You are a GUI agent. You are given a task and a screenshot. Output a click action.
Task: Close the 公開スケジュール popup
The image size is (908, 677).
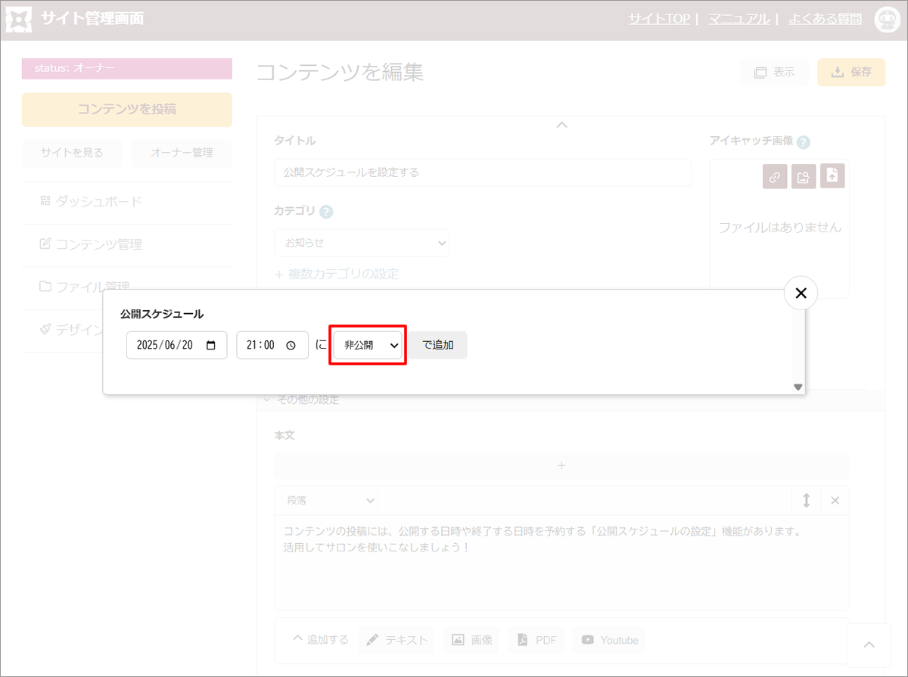coord(801,293)
